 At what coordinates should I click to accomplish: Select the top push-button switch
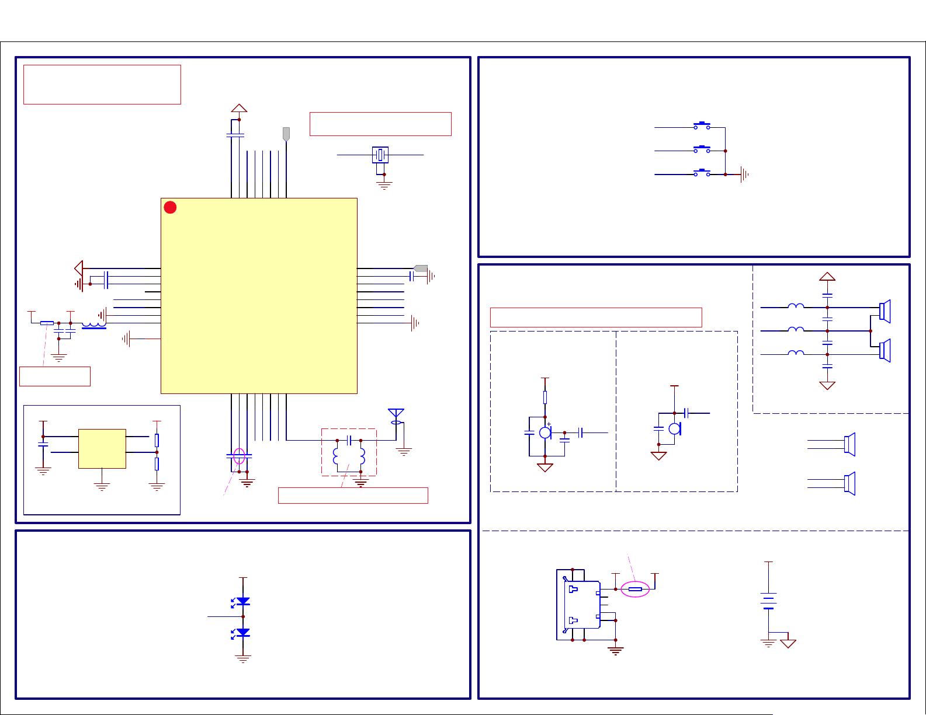pos(702,126)
